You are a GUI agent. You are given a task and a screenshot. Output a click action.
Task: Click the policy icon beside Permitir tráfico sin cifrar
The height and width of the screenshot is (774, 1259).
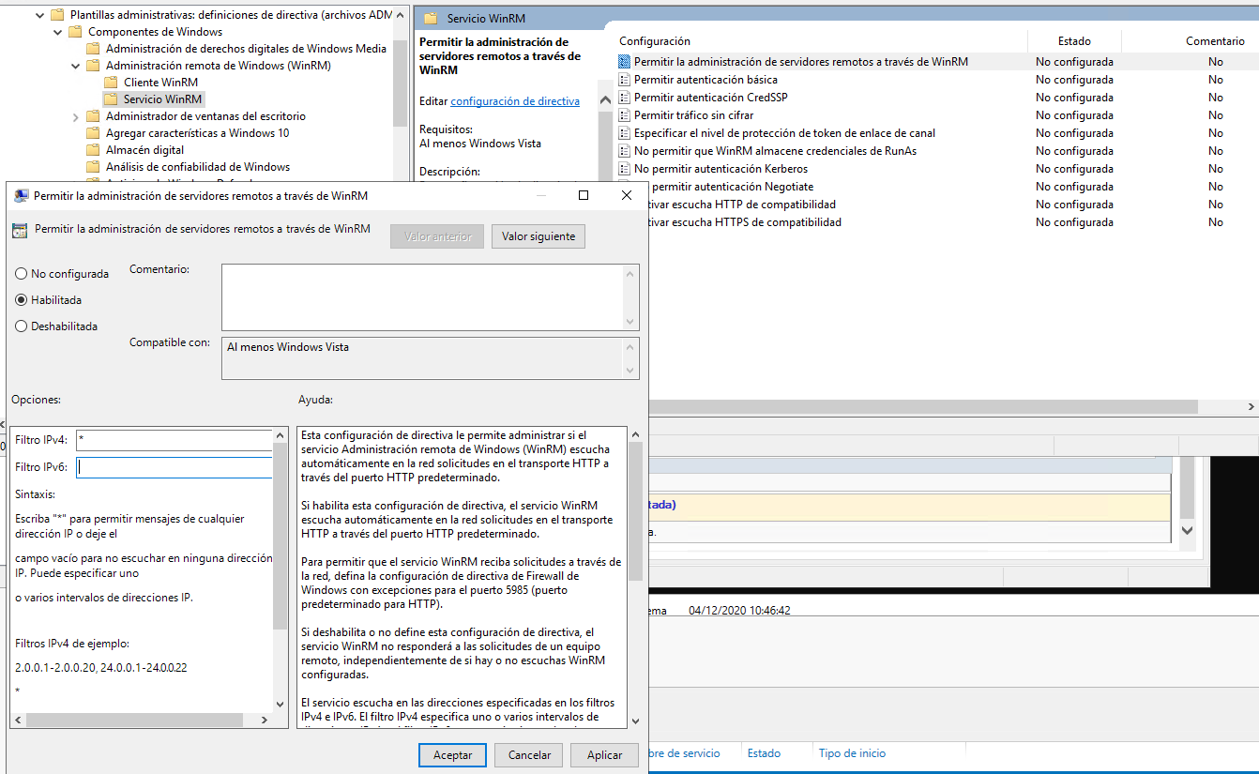click(x=625, y=115)
